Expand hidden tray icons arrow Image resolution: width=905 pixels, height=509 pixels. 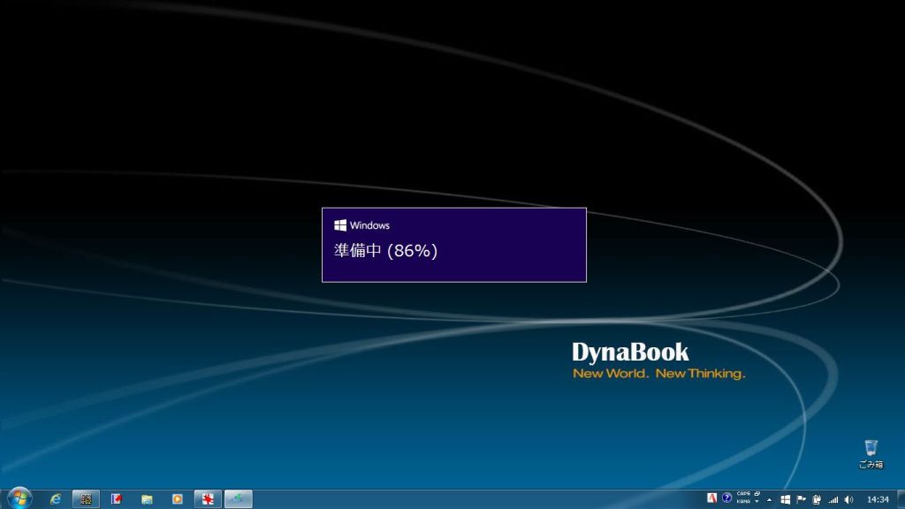click(x=769, y=499)
